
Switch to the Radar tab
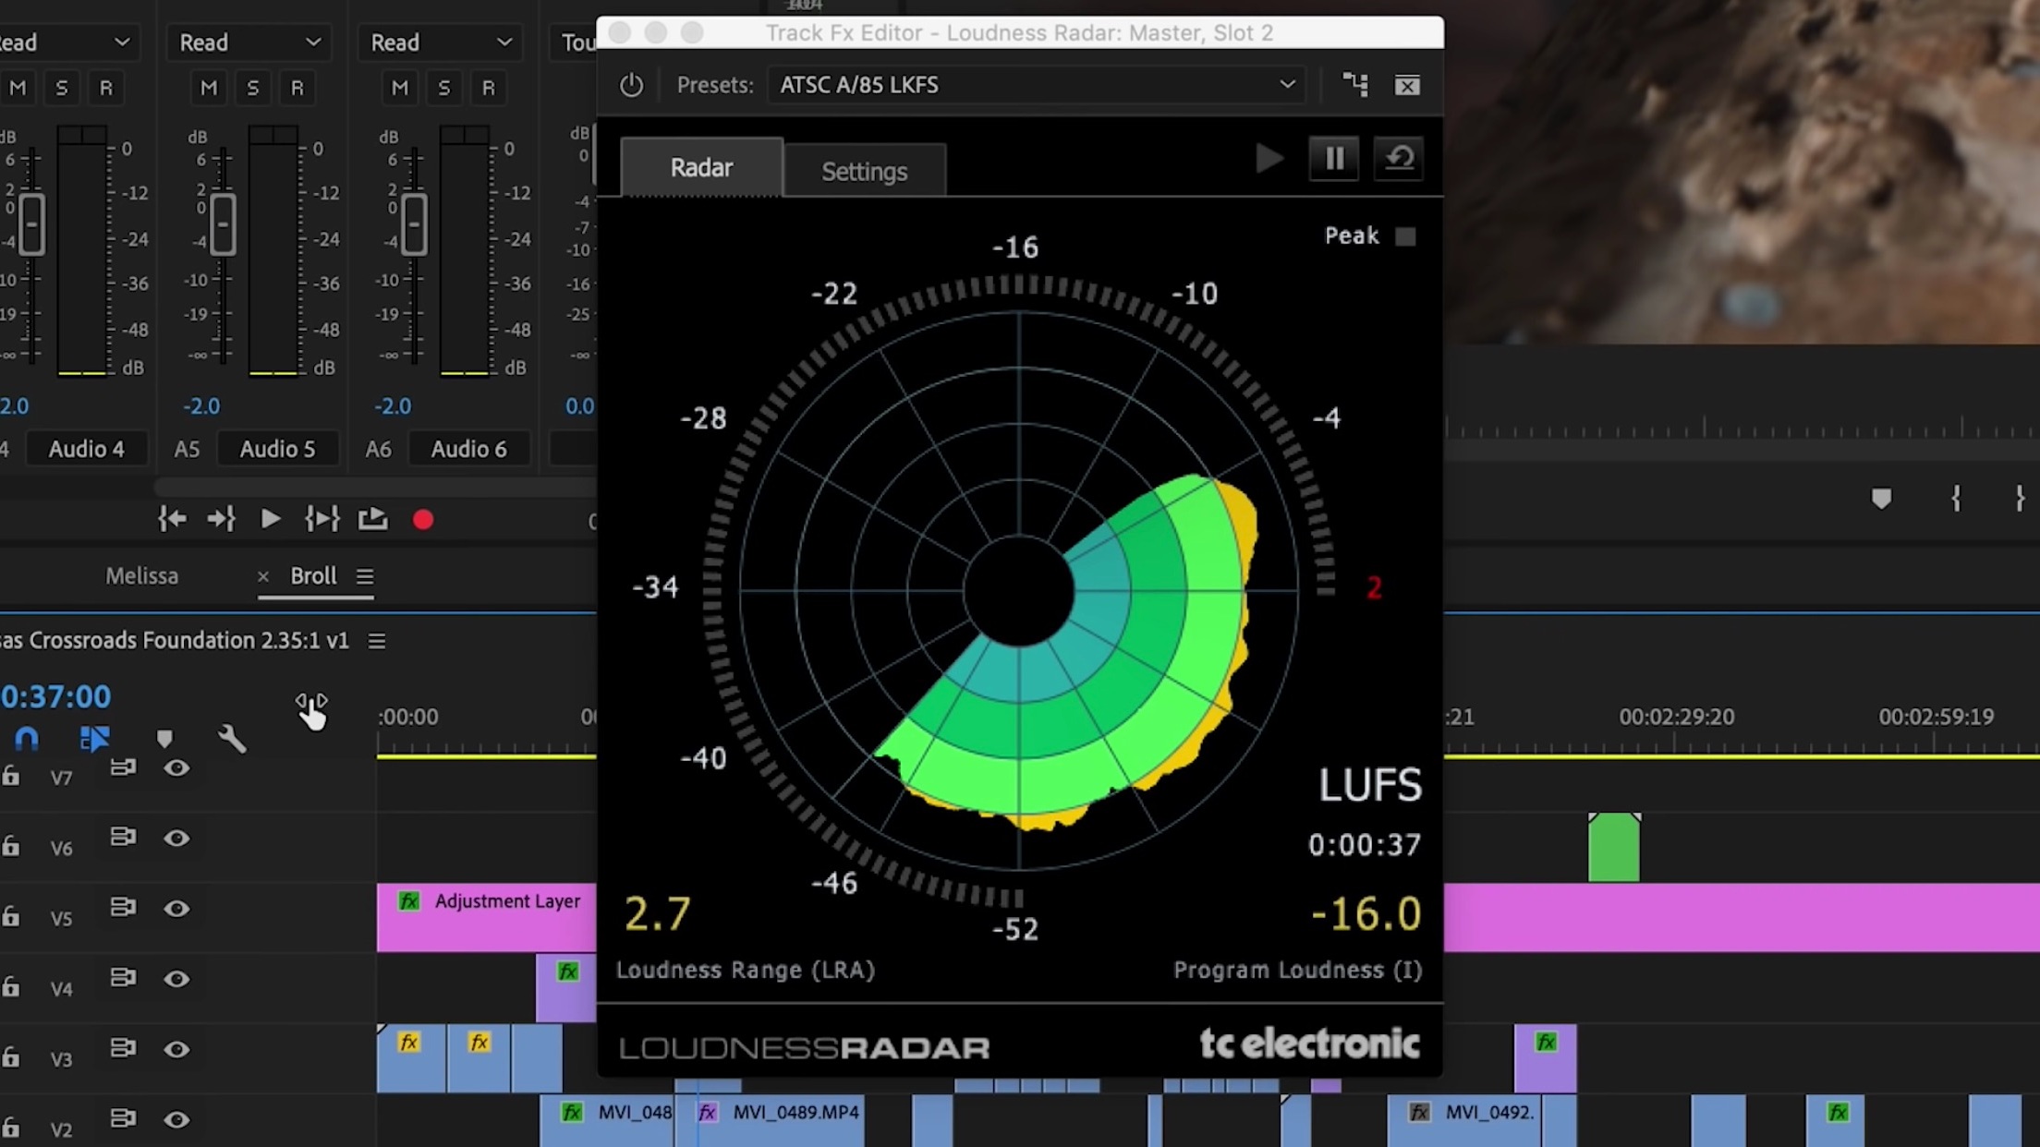pos(701,167)
